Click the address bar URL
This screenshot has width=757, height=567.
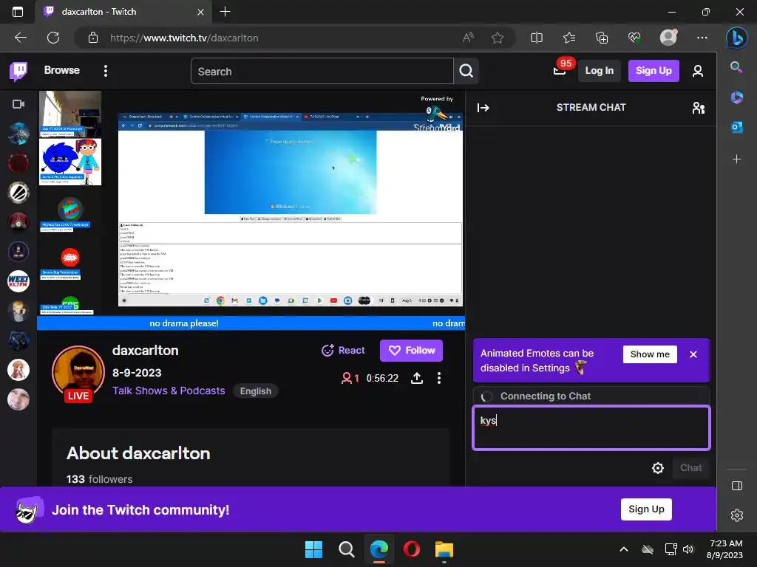(x=184, y=38)
